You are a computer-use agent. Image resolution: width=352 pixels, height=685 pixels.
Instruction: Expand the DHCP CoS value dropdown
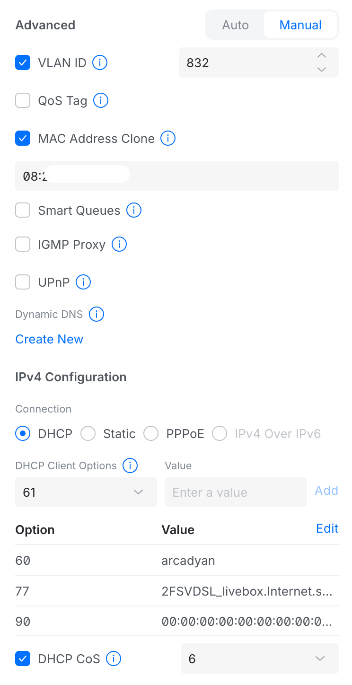click(259, 659)
